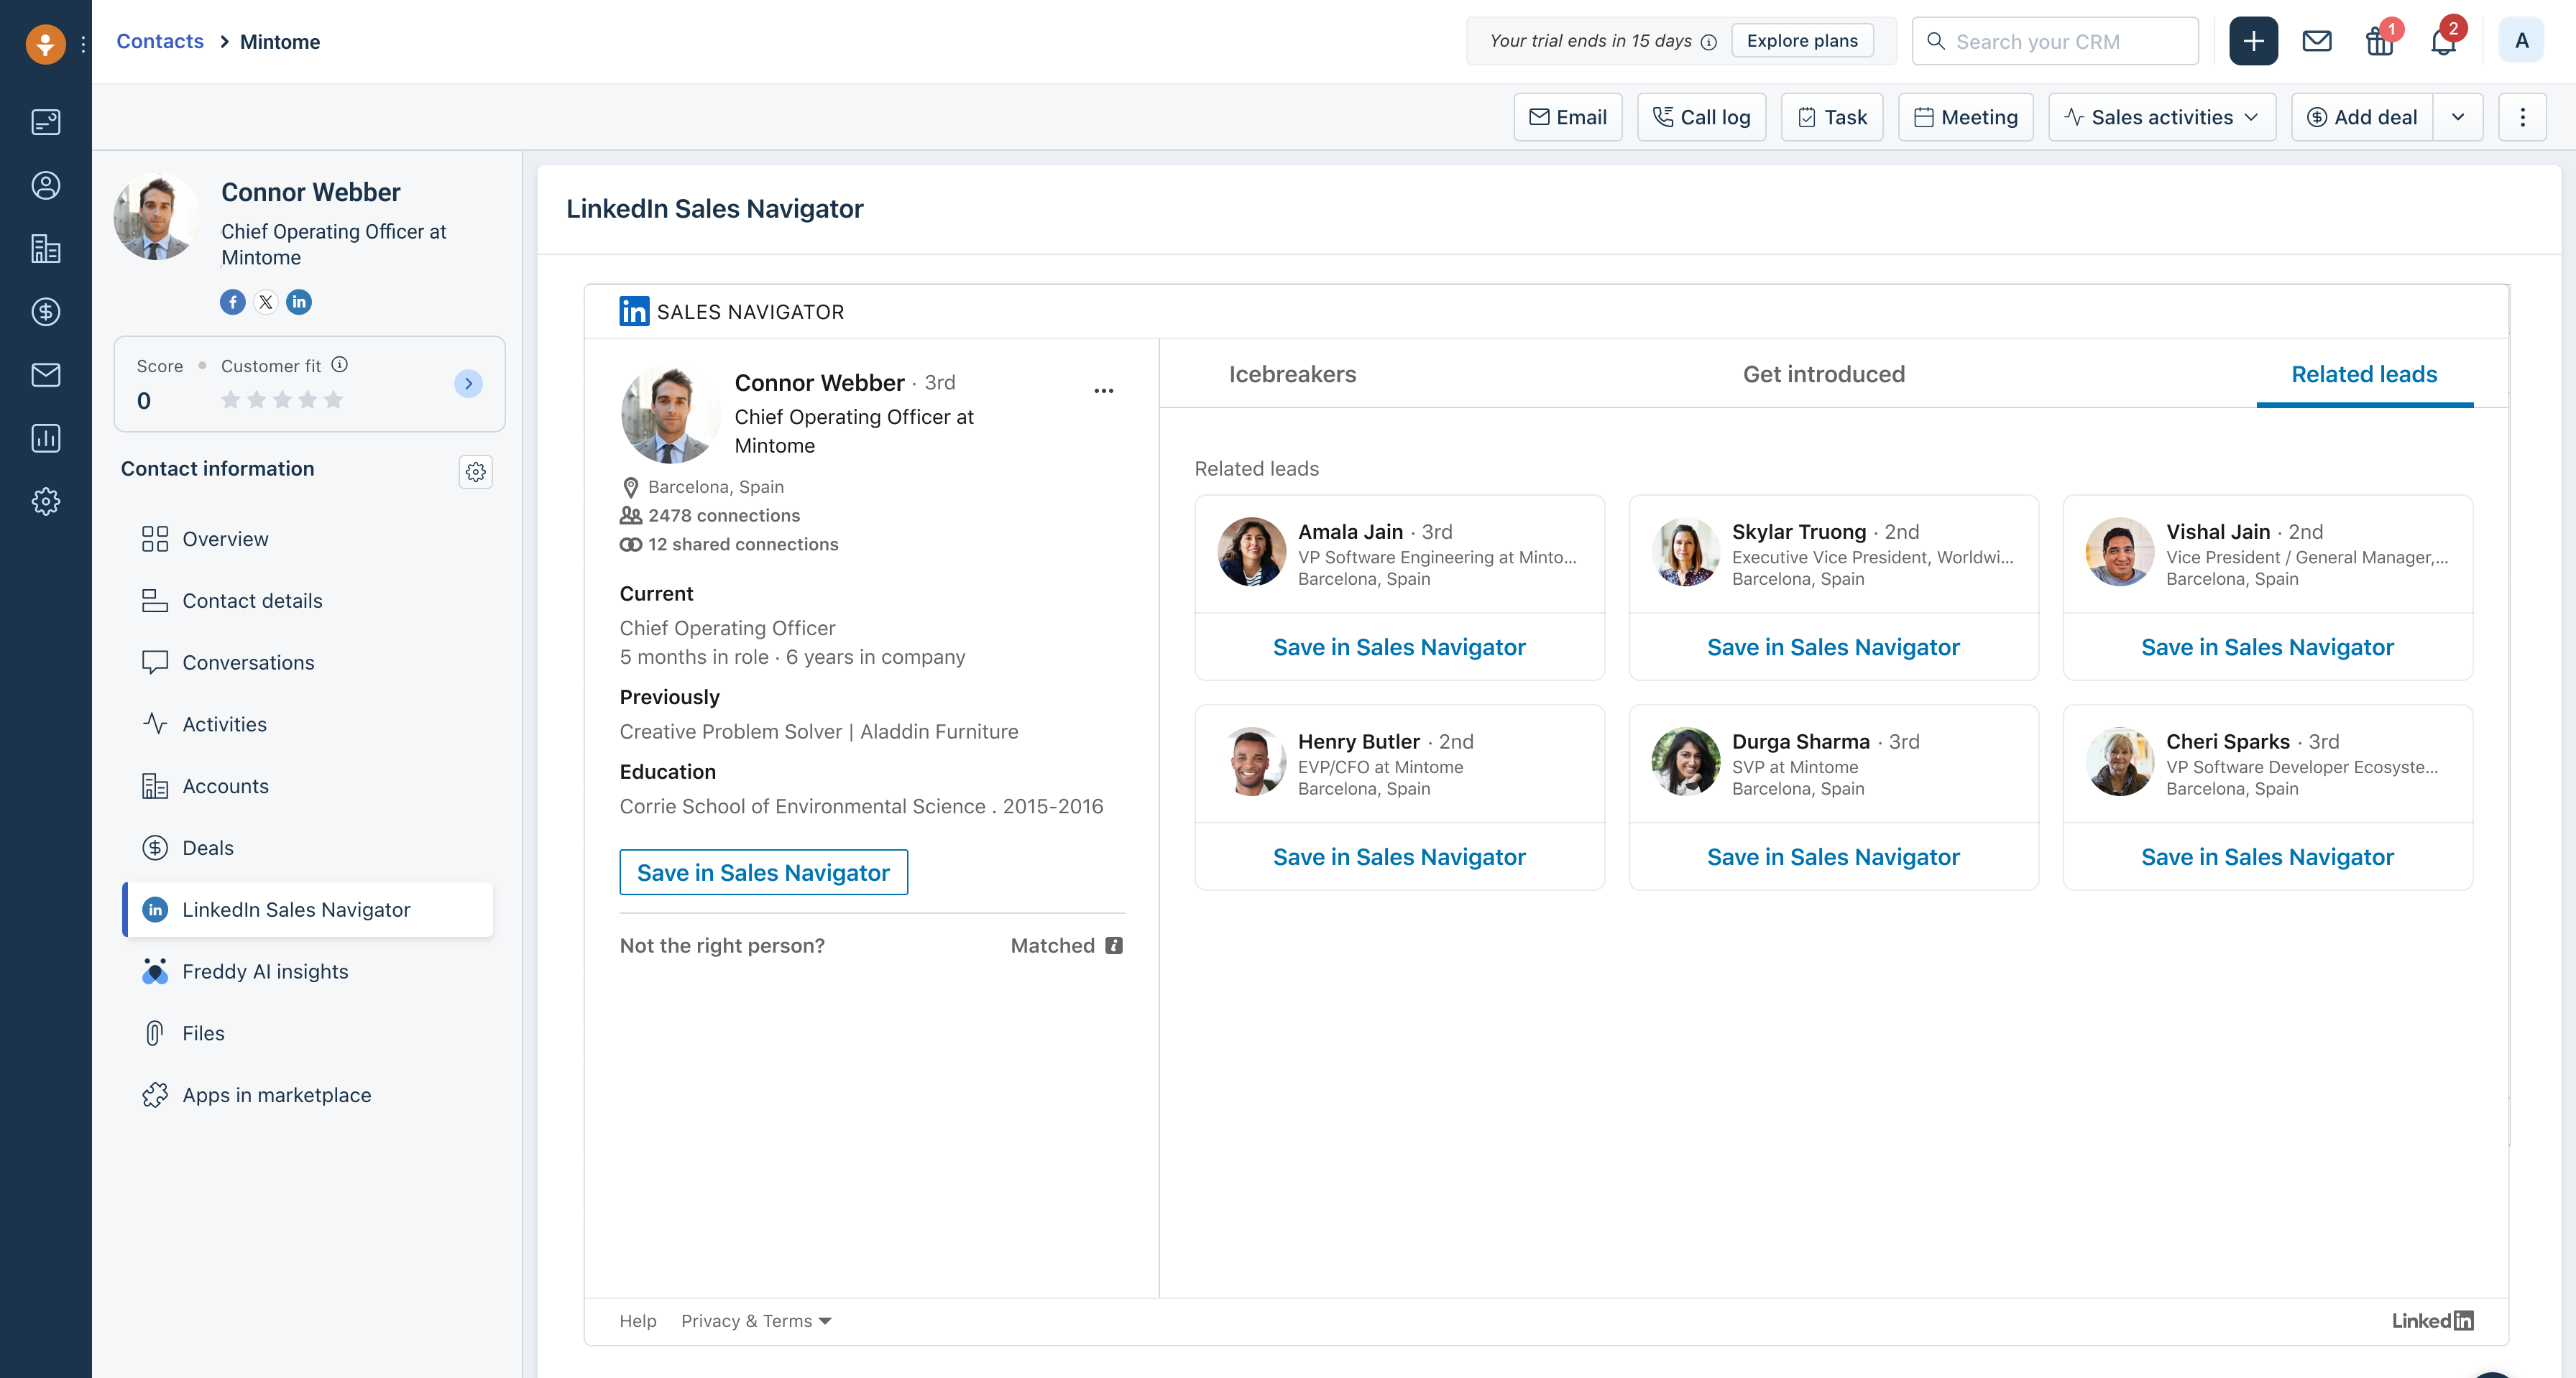This screenshot has width=2576, height=1378.
Task: Save Connor Webber in Sales Navigator
Action: click(763, 872)
